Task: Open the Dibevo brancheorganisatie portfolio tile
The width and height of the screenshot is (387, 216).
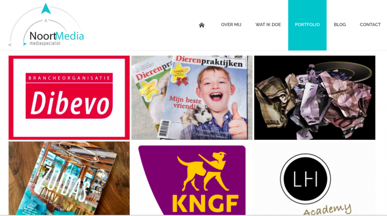Action: (69, 98)
